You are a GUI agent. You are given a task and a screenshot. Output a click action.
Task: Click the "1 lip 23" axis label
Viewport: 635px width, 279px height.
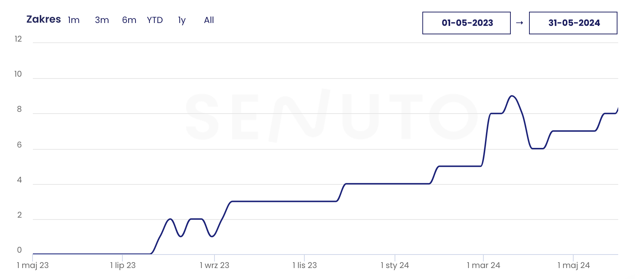point(123,265)
